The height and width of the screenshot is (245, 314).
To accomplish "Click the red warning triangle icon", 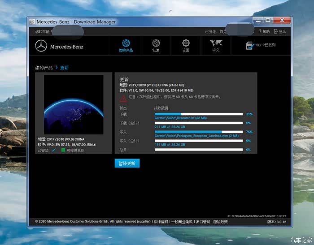I will pos(123,99).
